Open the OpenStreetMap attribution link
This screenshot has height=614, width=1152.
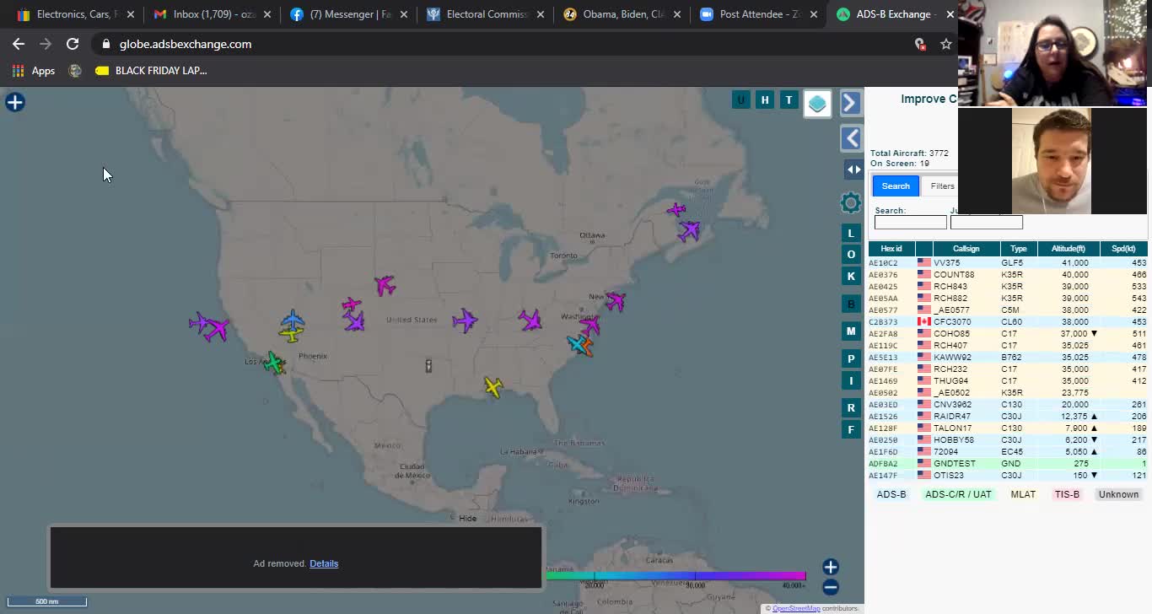coord(796,608)
